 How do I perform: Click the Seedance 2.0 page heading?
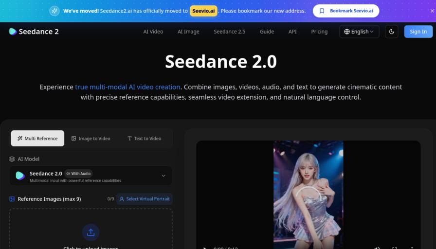(221, 61)
